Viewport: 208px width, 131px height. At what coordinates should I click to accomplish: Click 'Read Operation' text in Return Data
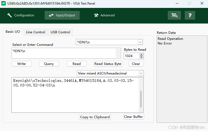pos(170,39)
